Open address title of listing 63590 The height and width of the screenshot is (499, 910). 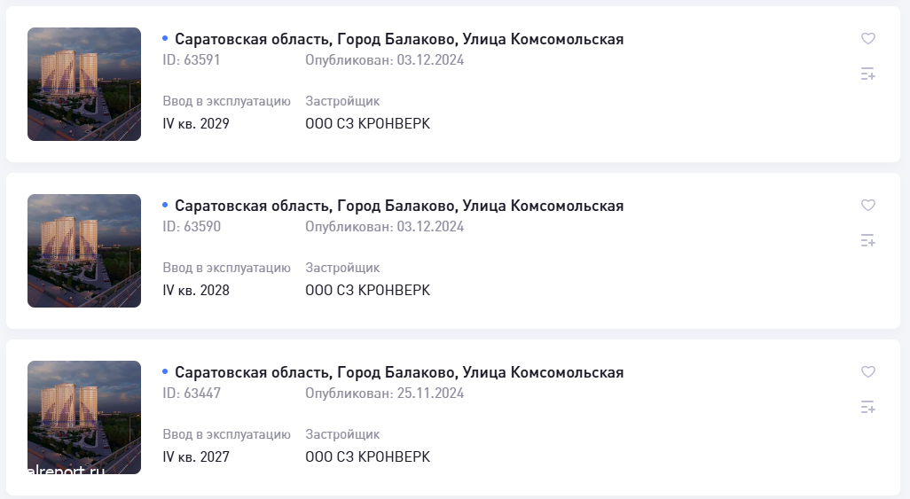[x=399, y=206]
